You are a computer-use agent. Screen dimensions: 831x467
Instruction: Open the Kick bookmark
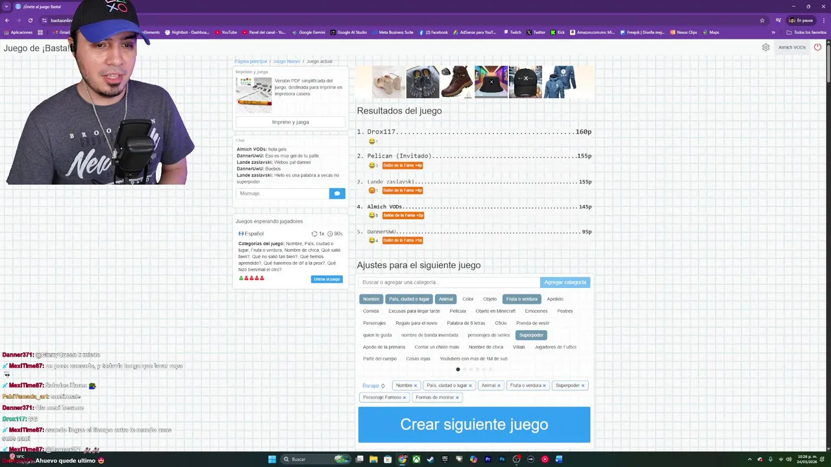coord(558,32)
